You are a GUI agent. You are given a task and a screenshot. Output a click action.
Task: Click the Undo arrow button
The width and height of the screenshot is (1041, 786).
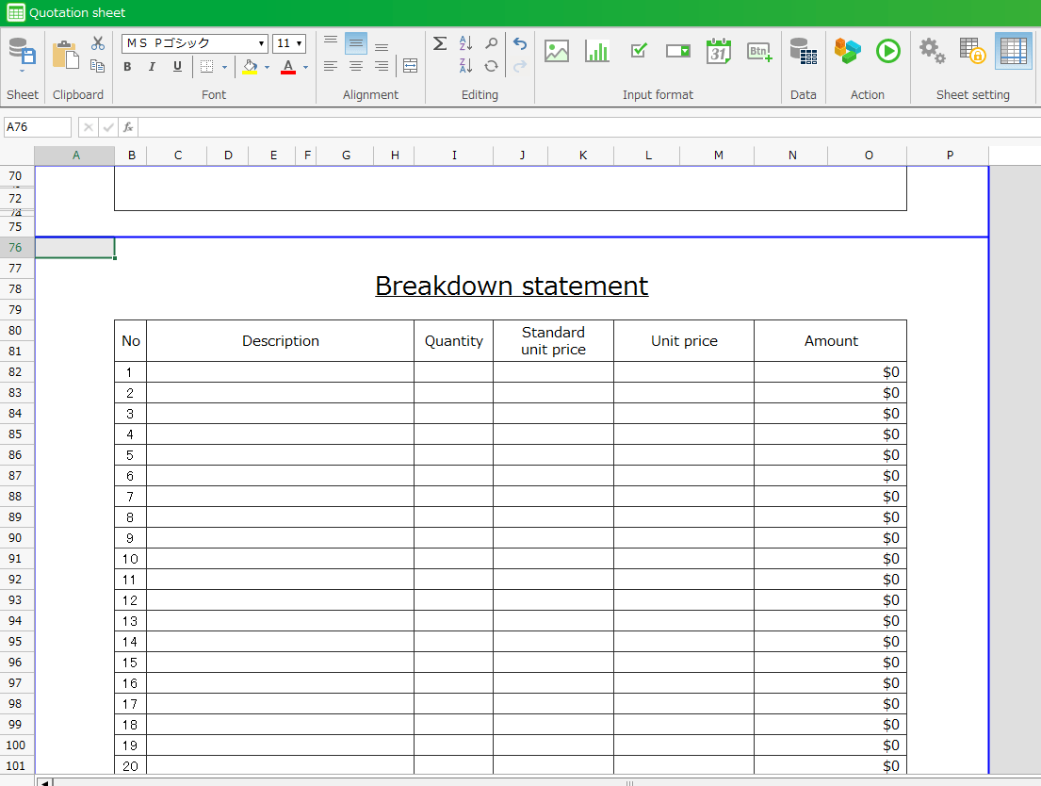519,43
